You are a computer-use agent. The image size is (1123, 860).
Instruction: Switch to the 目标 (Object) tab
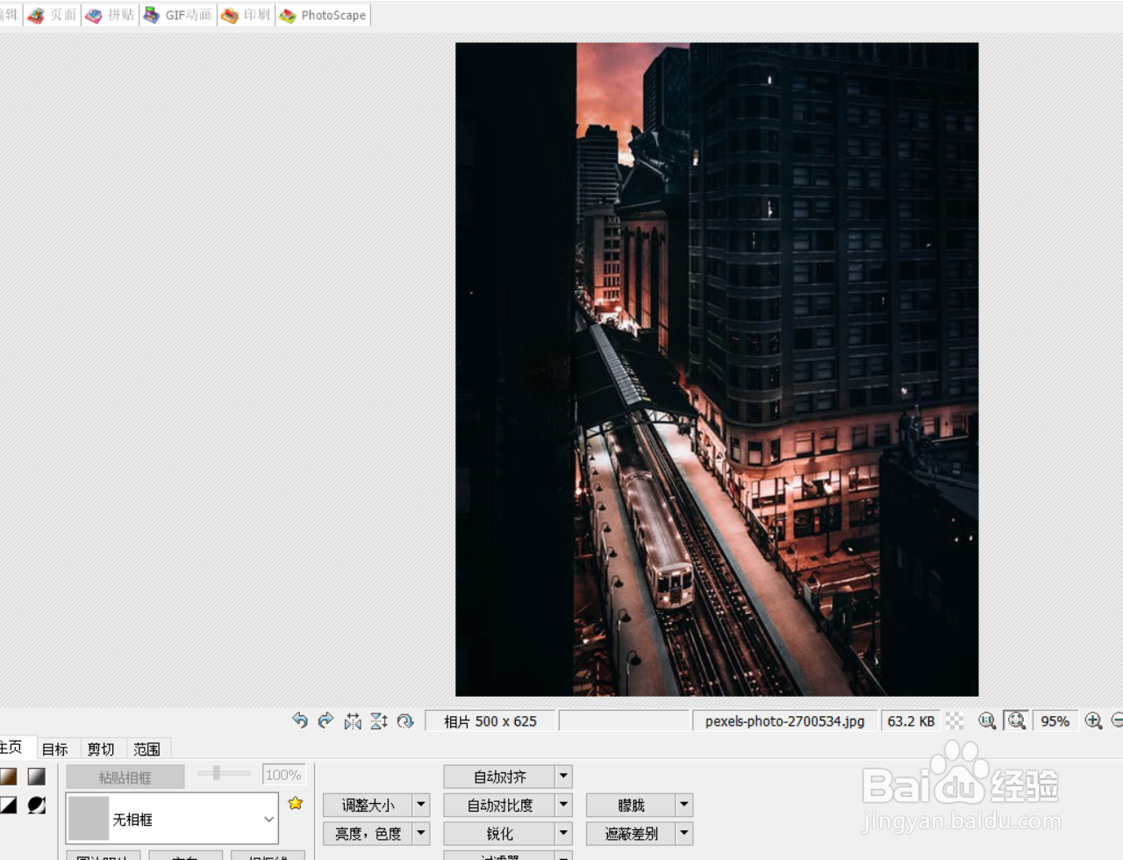click(55, 749)
